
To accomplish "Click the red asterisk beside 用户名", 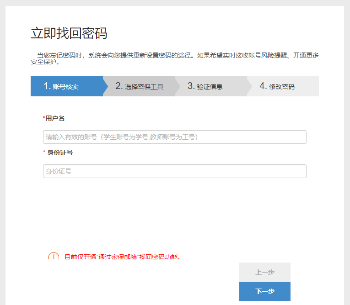I will tap(44, 118).
